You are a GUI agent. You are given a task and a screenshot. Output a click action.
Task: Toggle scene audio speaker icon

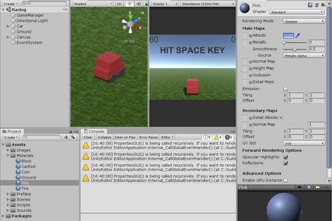click(x=139, y=4)
